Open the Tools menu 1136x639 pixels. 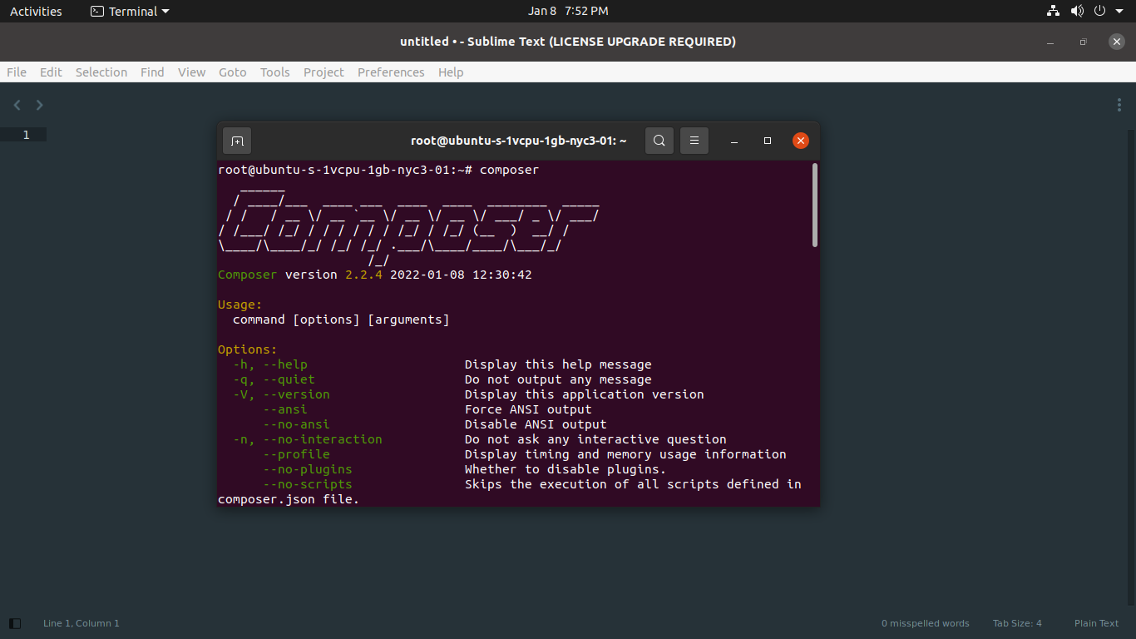274,72
